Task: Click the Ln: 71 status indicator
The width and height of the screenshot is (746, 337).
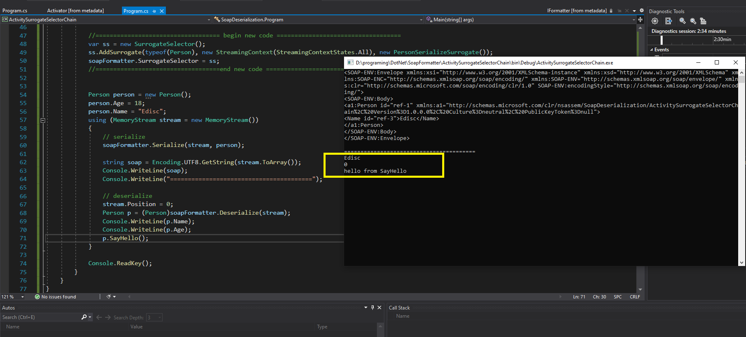Action: click(x=579, y=297)
